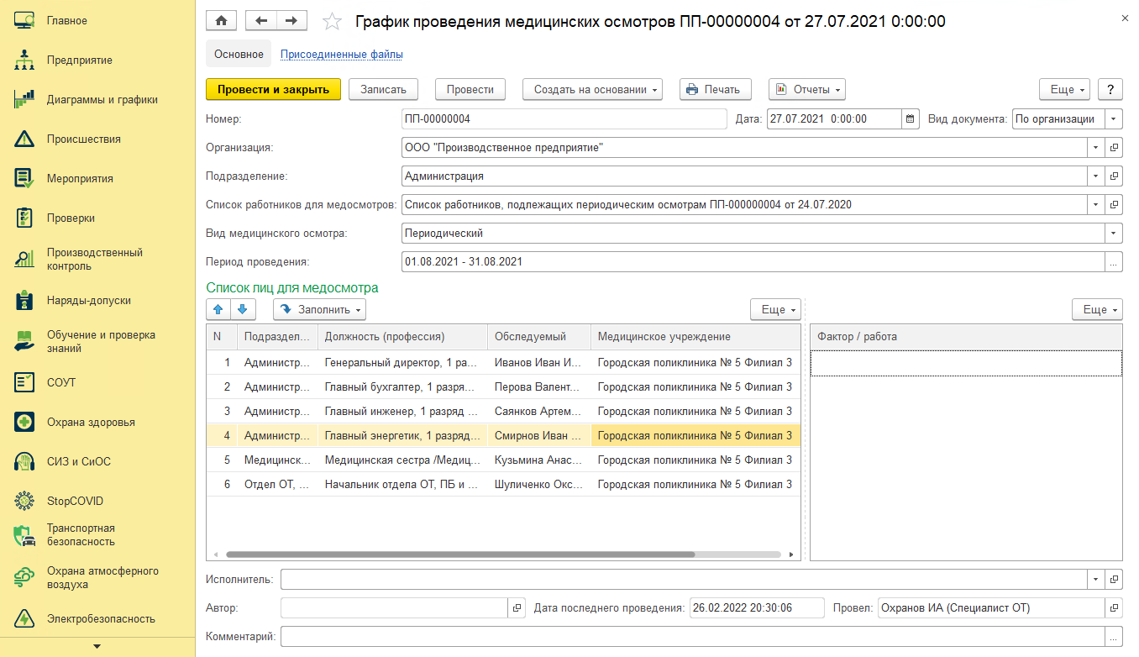Open the Мероприятия sidebar icon
This screenshot has width=1139, height=657.
coord(24,178)
